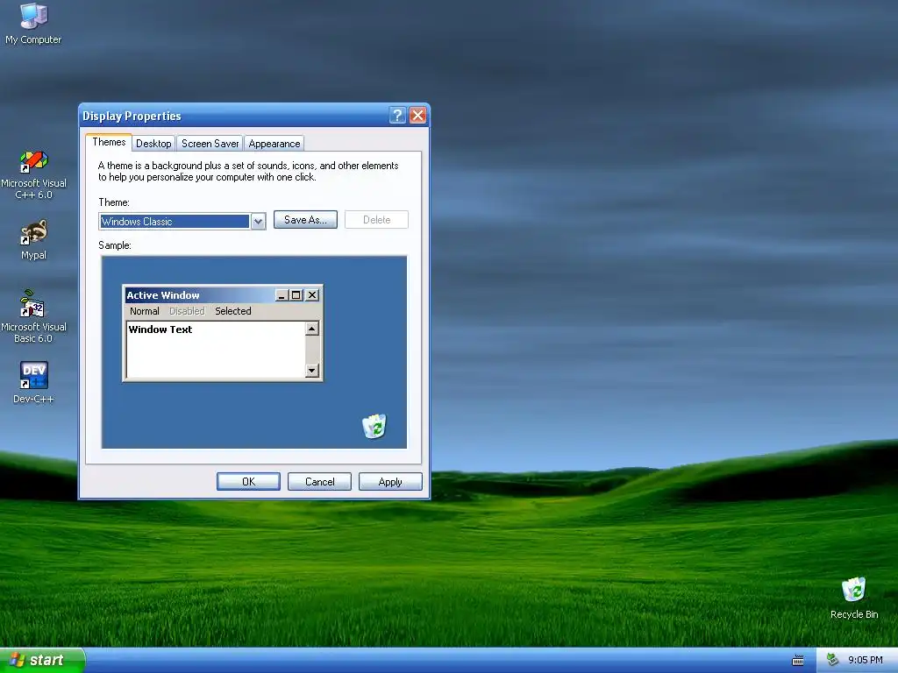Open the My Computer desktop icon
Image resolution: width=898 pixels, height=673 pixels.
33,23
